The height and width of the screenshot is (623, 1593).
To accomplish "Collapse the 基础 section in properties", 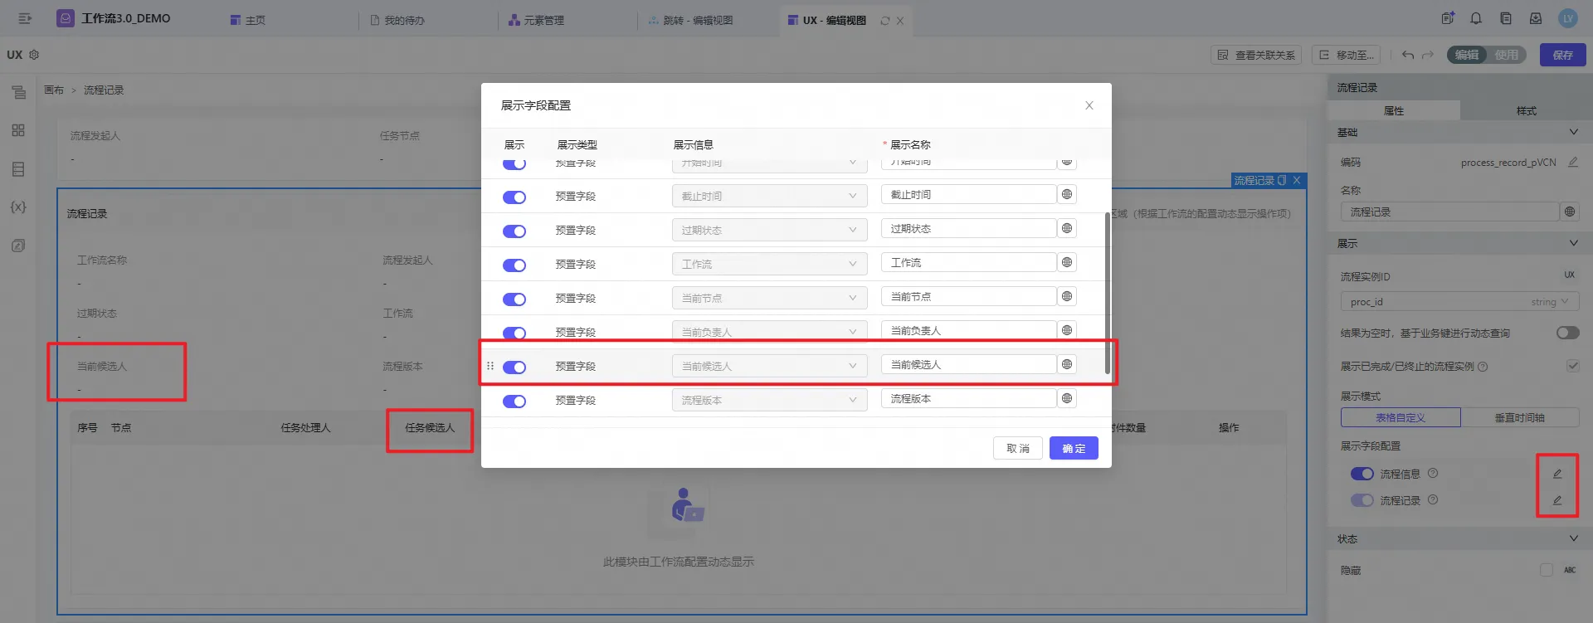I will tap(1573, 133).
